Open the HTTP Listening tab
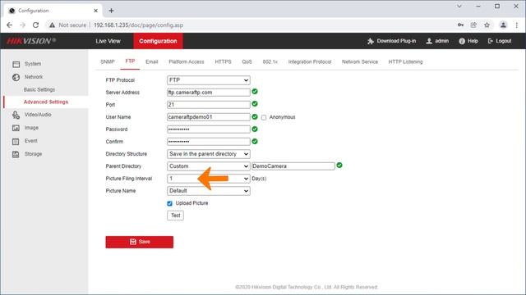Screen dimensions: 526x295 pyautogui.click(x=405, y=62)
